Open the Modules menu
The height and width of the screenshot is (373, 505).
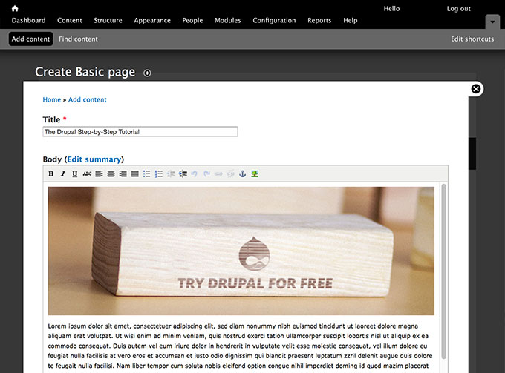pos(228,20)
